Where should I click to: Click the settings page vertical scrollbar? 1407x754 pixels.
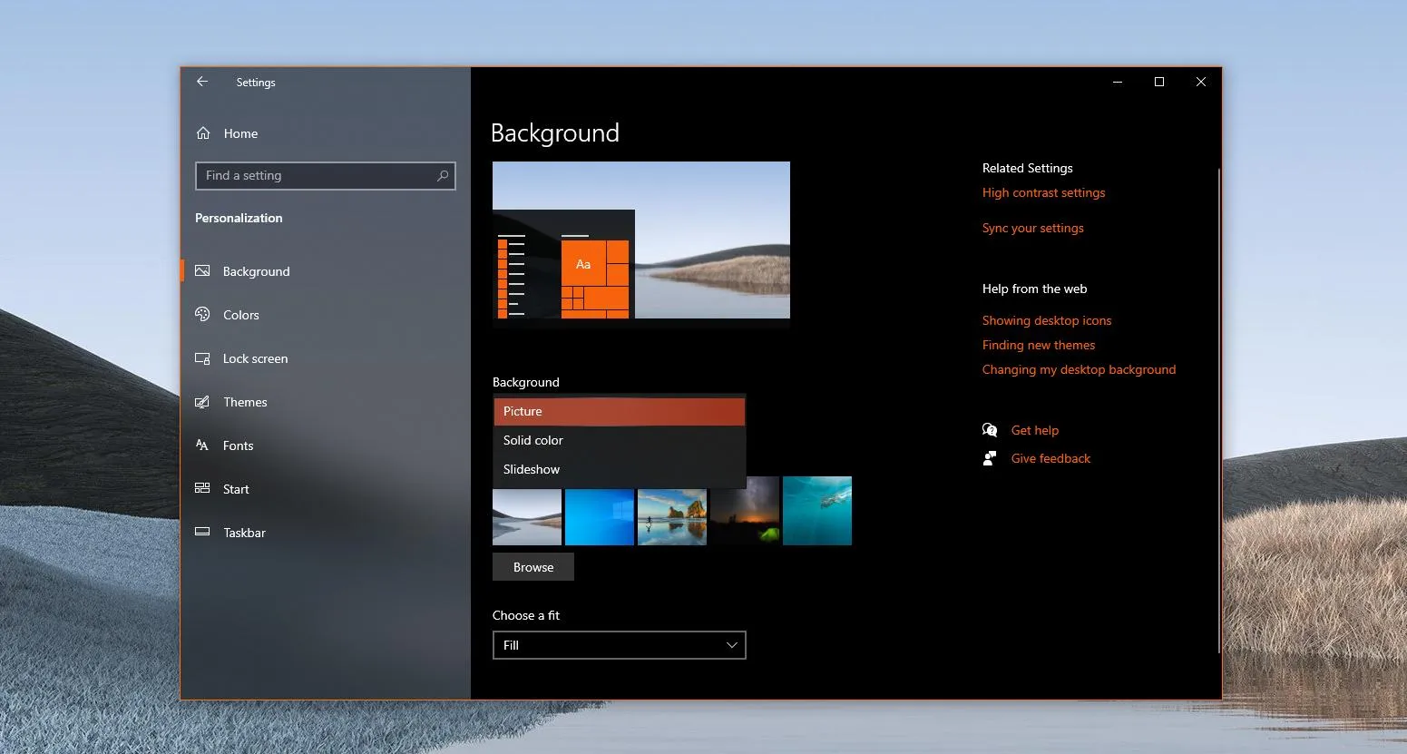point(1218,410)
